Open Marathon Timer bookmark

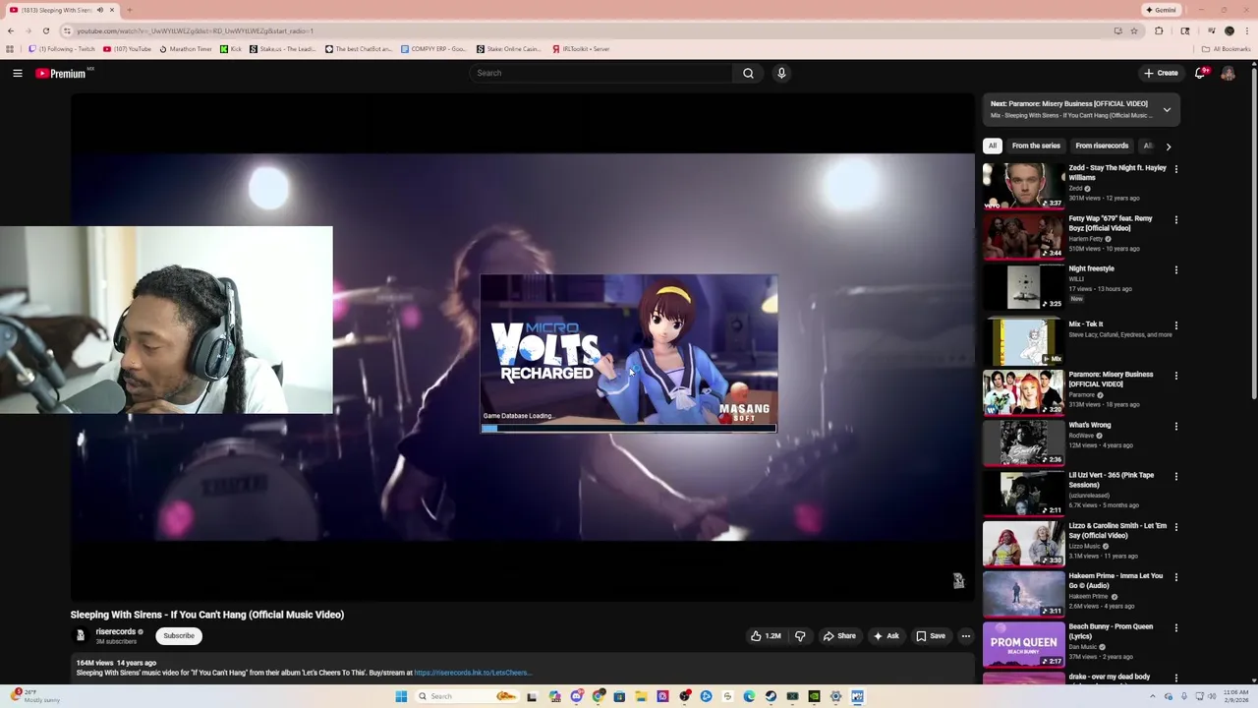(x=186, y=48)
